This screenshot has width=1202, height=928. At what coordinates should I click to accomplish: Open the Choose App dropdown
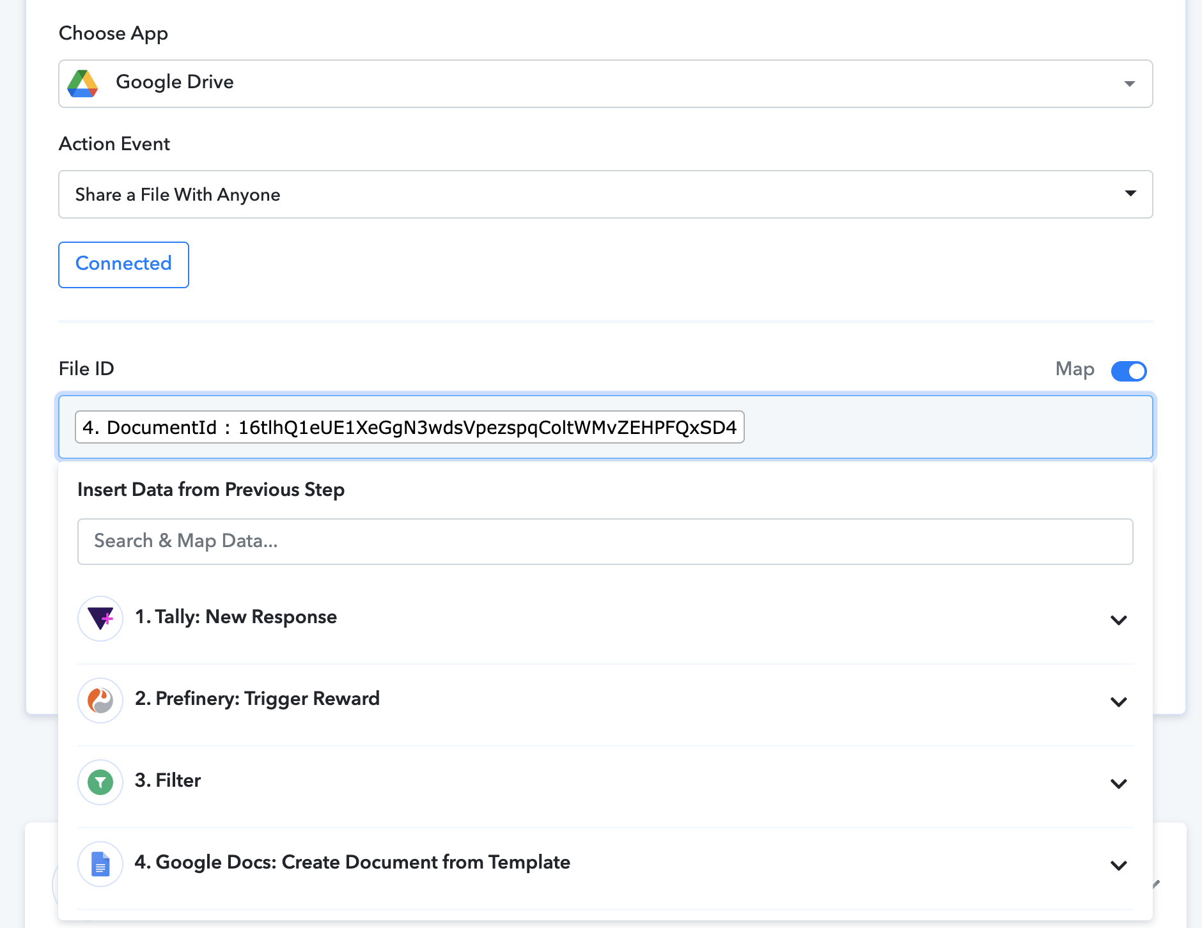(605, 84)
